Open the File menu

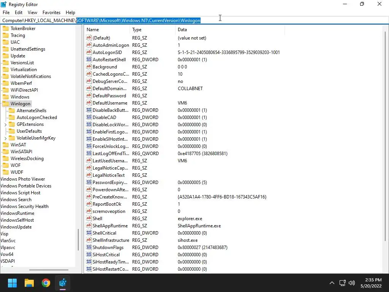click(6, 13)
